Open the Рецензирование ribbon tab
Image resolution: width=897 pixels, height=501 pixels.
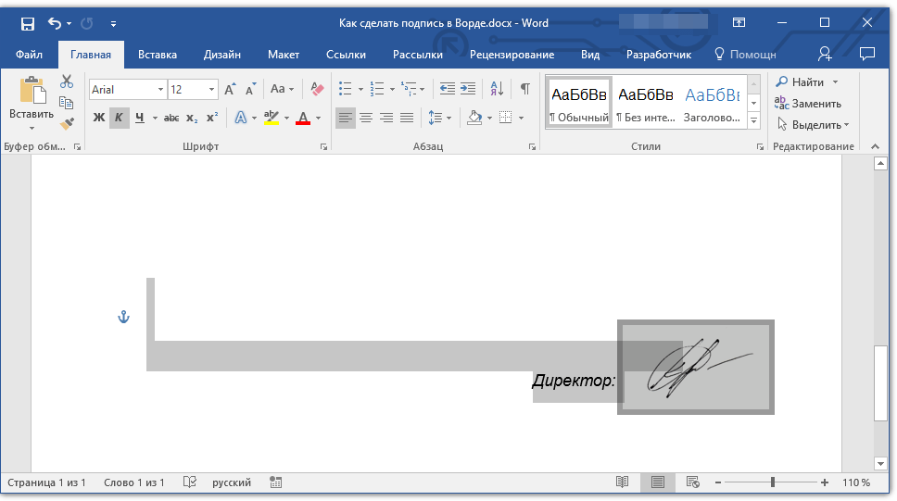pos(512,55)
